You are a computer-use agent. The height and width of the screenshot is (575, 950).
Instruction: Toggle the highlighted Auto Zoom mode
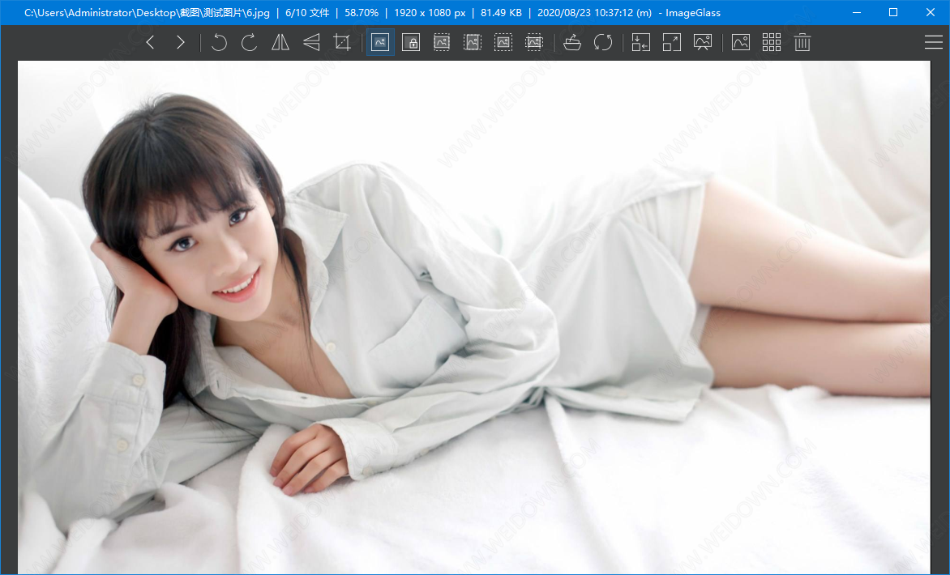tap(380, 43)
